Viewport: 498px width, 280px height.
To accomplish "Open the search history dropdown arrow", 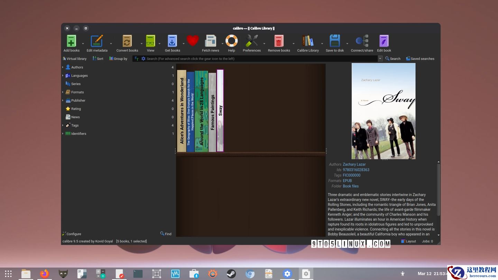I will pos(380,59).
